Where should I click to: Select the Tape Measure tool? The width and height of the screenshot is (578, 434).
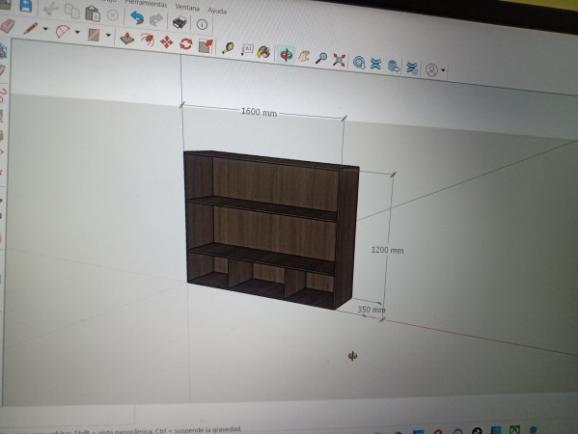point(228,48)
